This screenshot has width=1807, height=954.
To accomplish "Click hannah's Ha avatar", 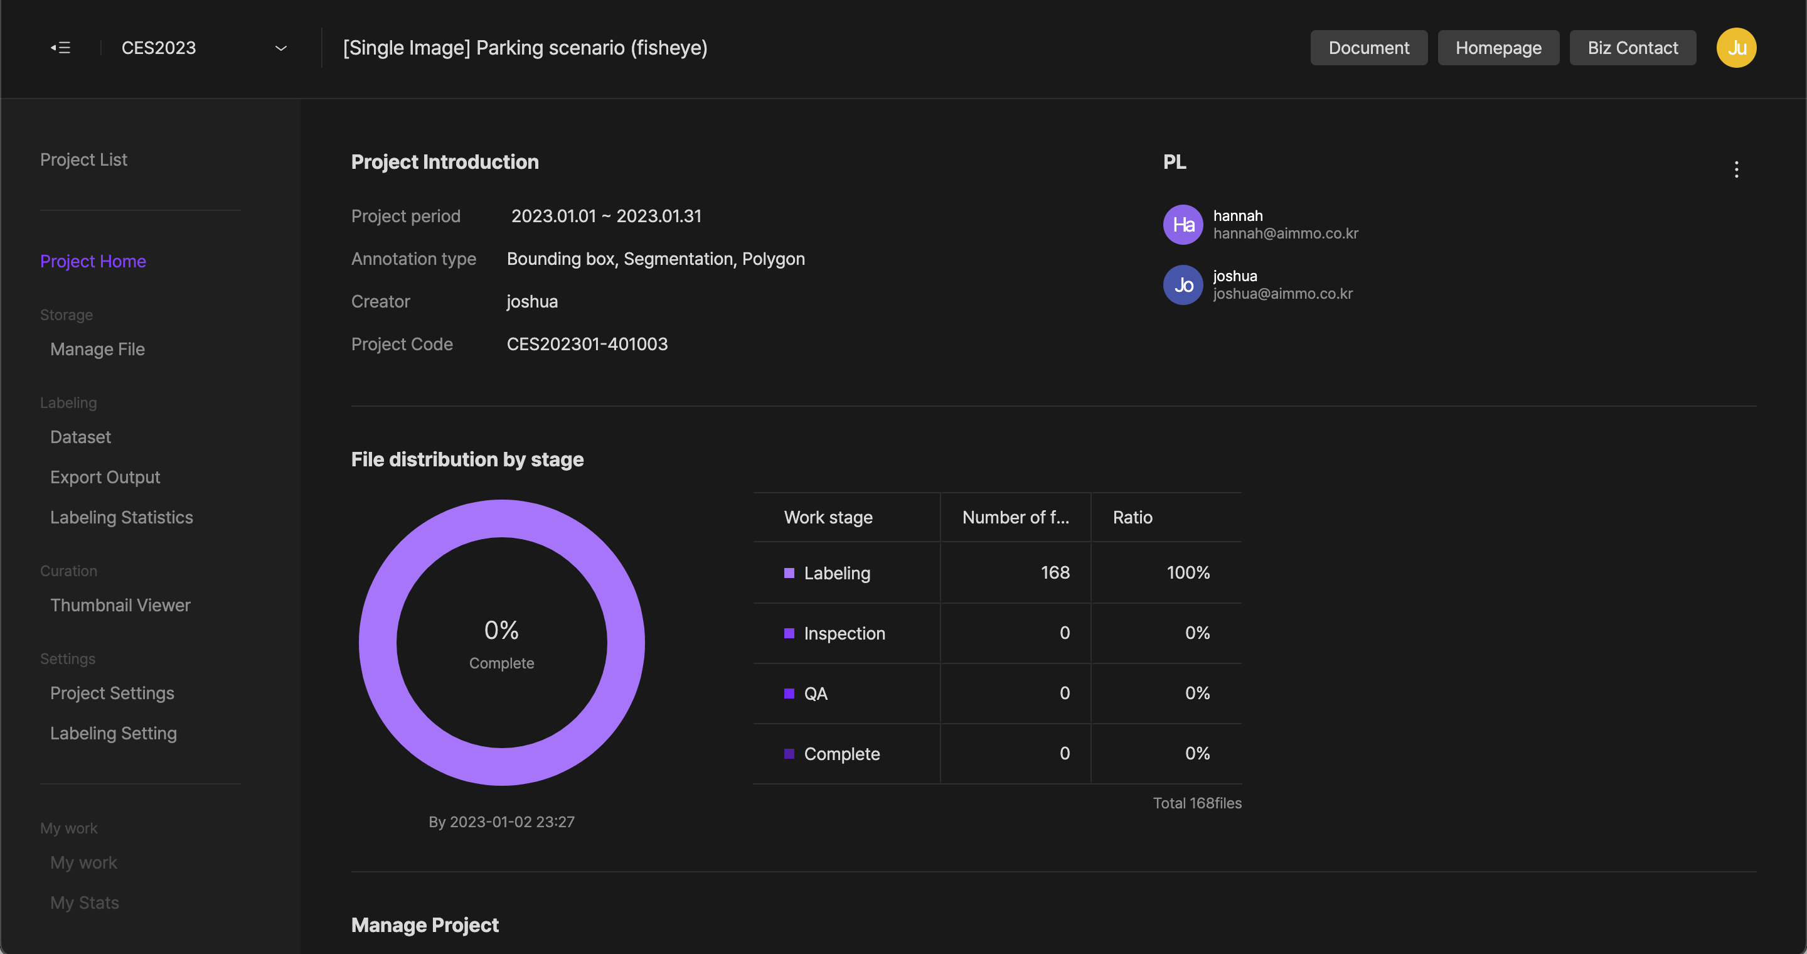I will point(1183,225).
